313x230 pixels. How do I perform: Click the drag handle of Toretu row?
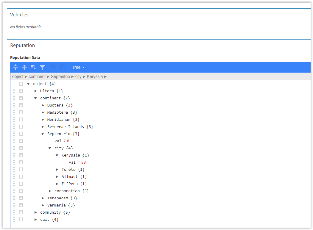(x=14, y=170)
